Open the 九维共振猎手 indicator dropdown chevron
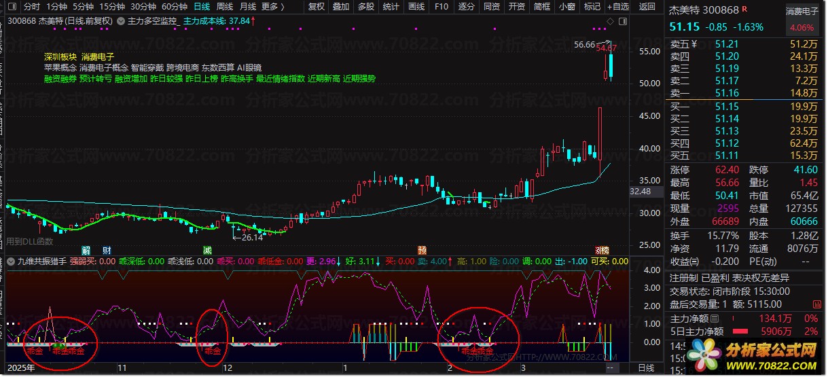 (x=11, y=261)
